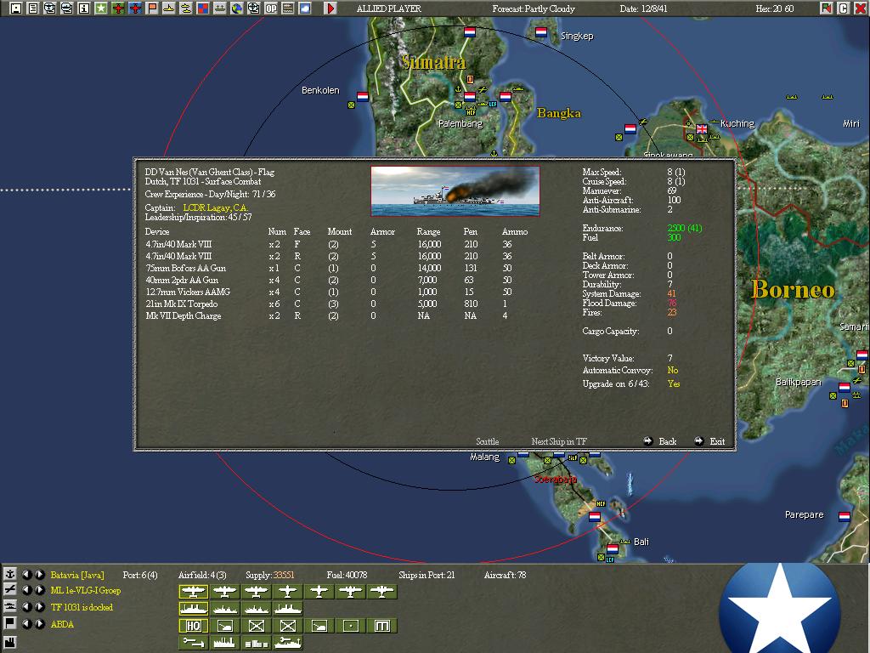Screen dimensions: 870x653
Task: Click green-red flag icon at top right
Action: (827, 9)
